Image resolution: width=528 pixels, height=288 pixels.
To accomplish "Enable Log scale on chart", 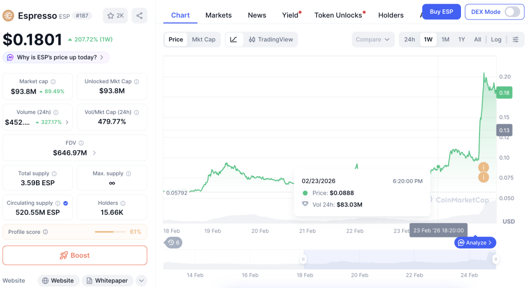I will (496, 39).
